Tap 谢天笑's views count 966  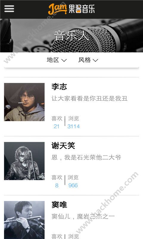point(73,185)
